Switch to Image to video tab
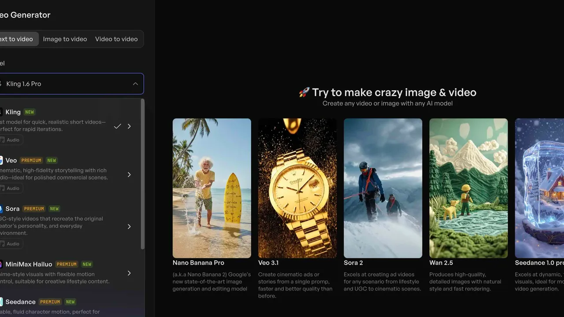The width and height of the screenshot is (564, 317). (65, 39)
